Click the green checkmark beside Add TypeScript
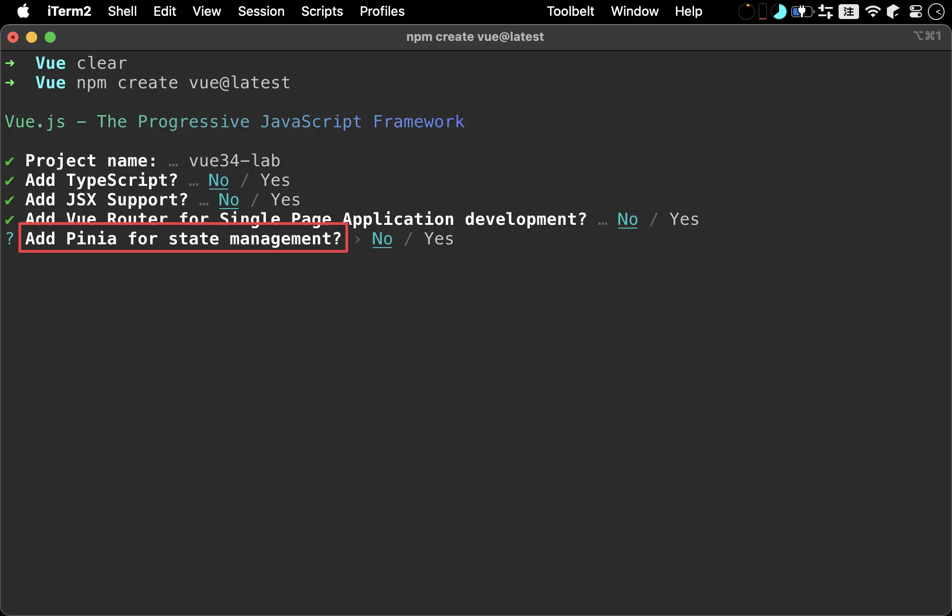The width and height of the screenshot is (952, 616). tap(9, 181)
